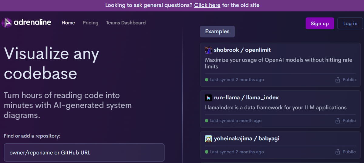
Task: Click Public label on llama_index card
Action: tap(349, 121)
